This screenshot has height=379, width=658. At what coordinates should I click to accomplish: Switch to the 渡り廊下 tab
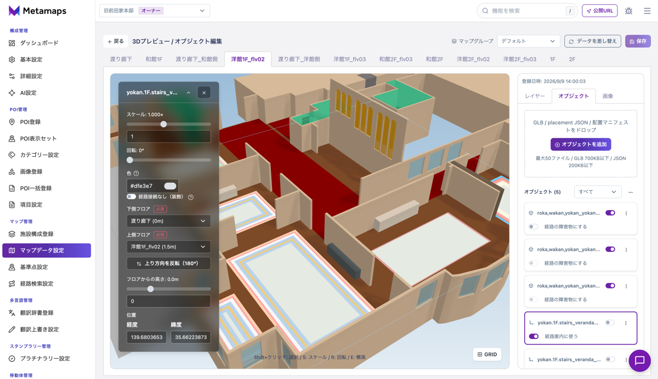tap(121, 59)
